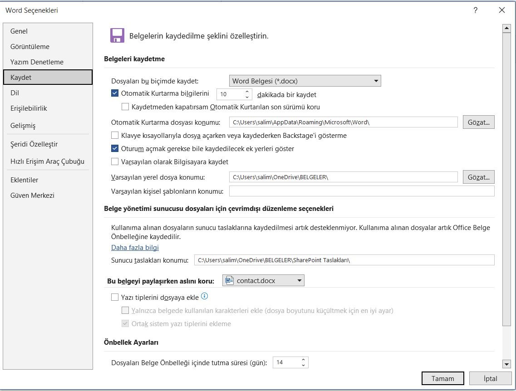Toggle Ortak sistem yazı tiplerini ekleme
Image resolution: width=516 pixels, height=391 pixels.
(x=125, y=323)
